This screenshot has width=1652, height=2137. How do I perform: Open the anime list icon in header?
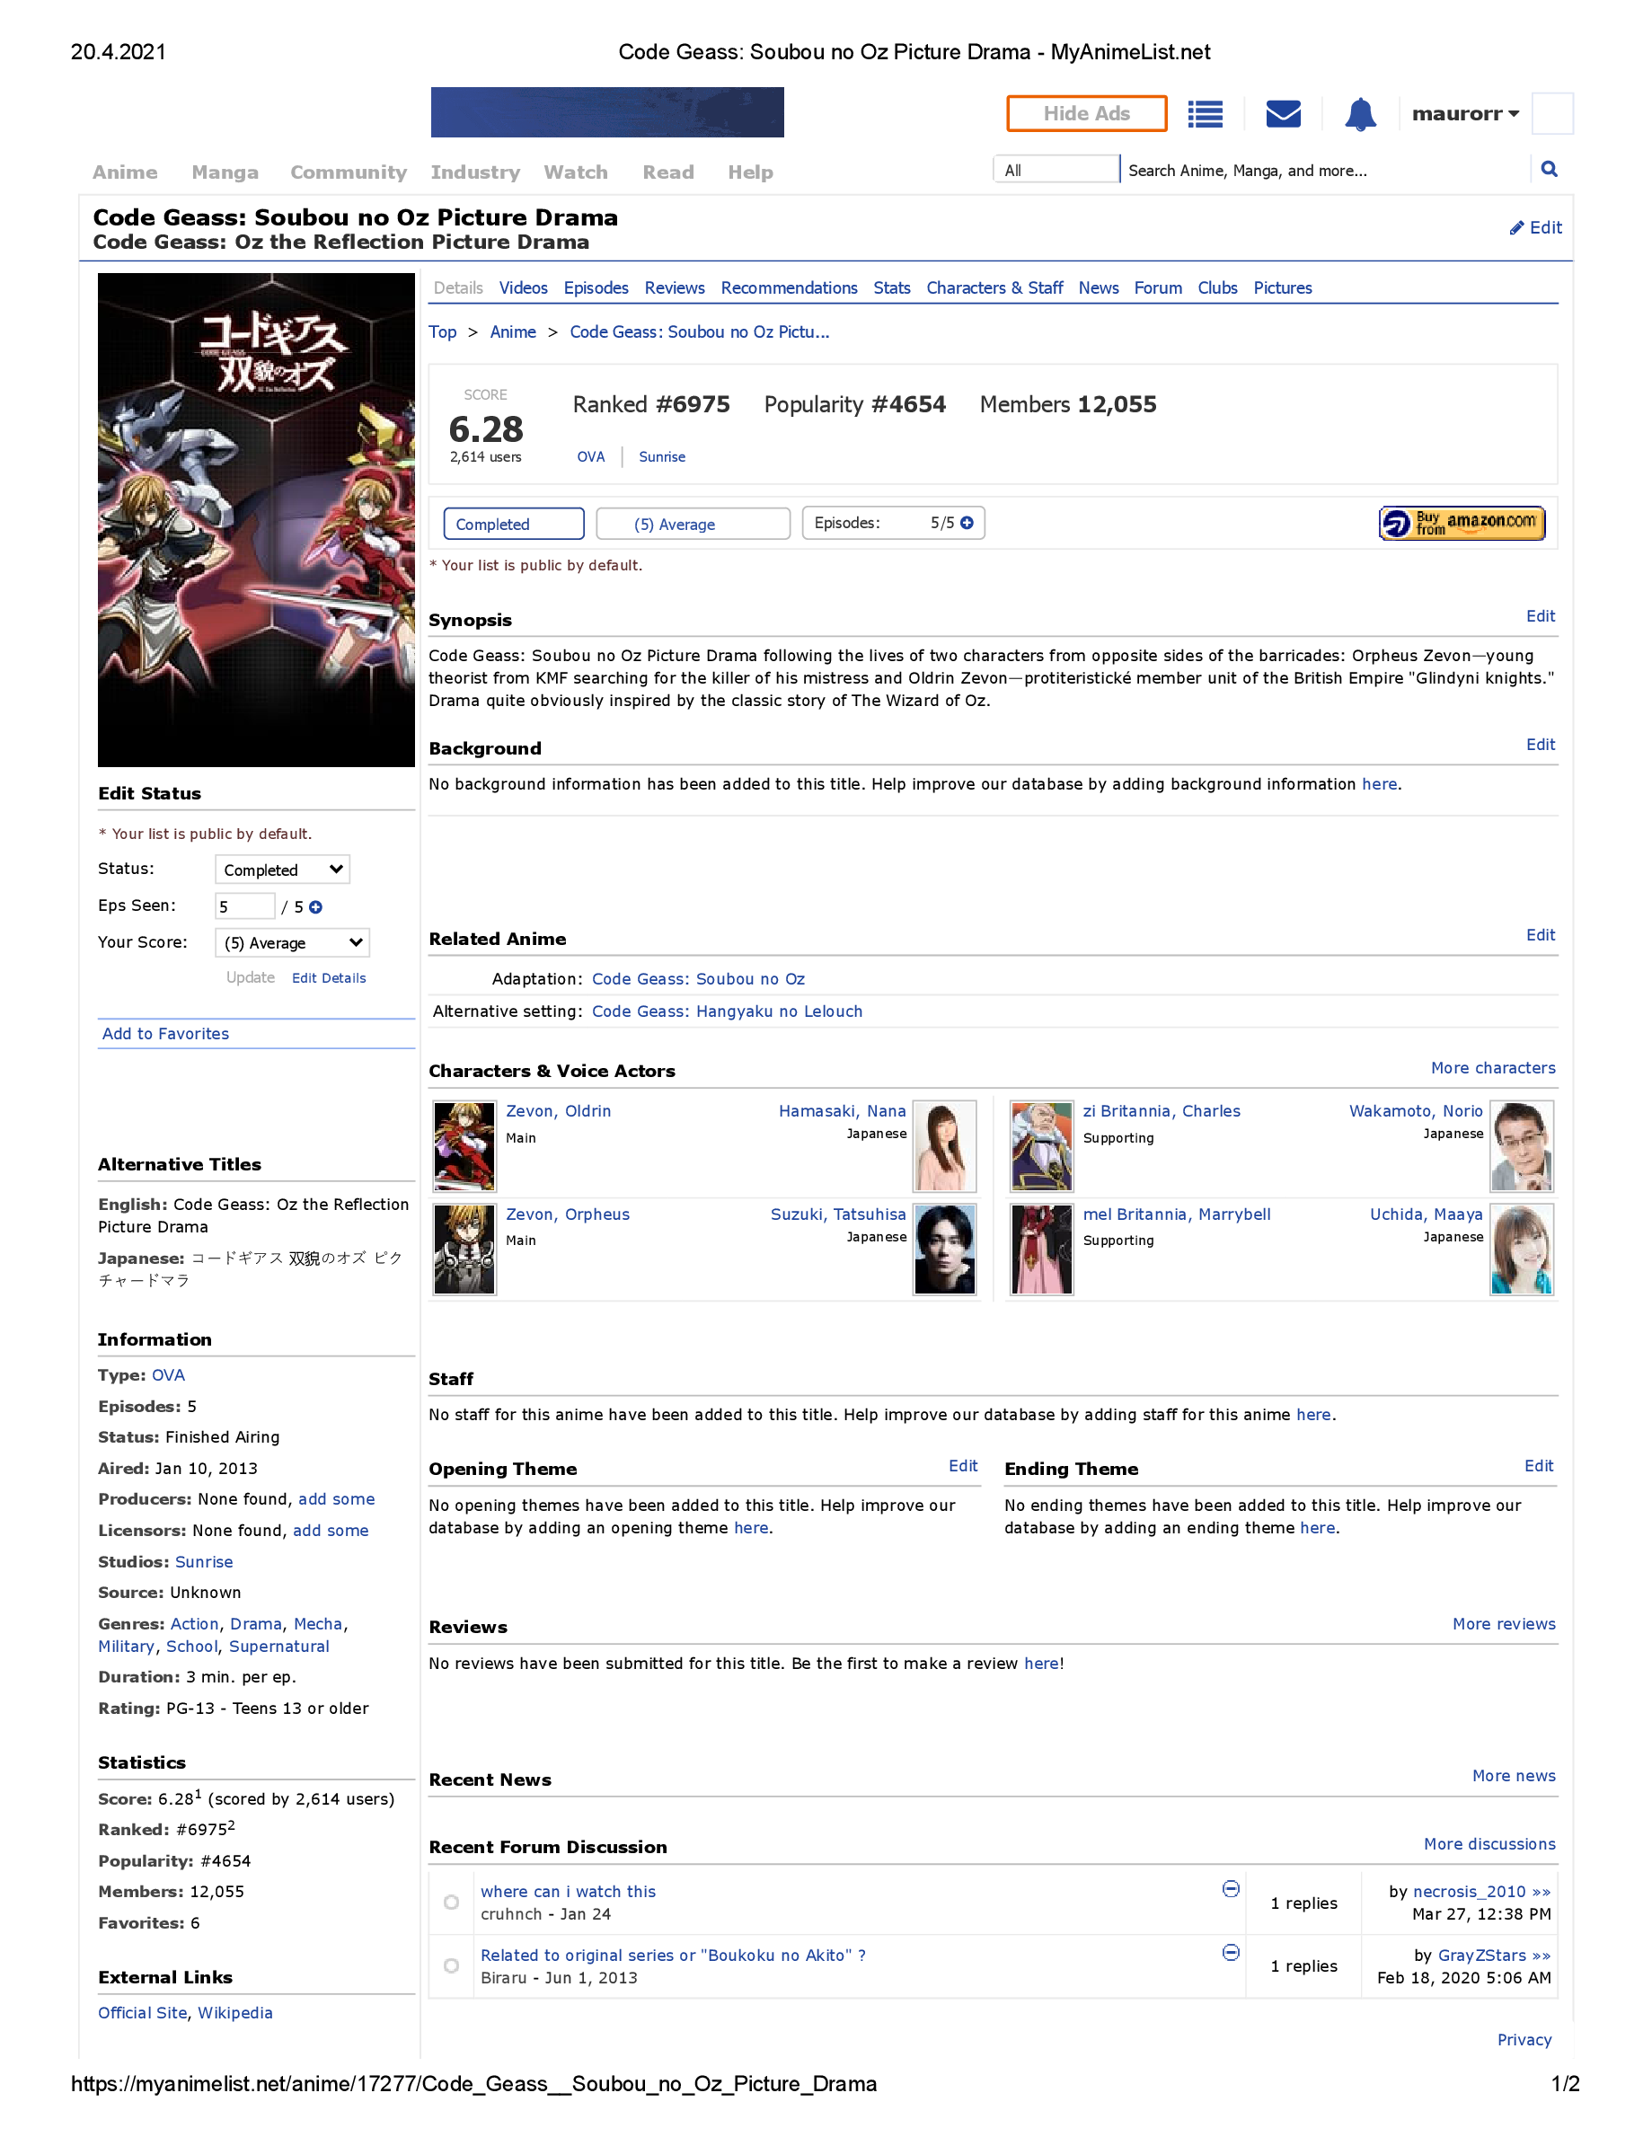point(1205,114)
